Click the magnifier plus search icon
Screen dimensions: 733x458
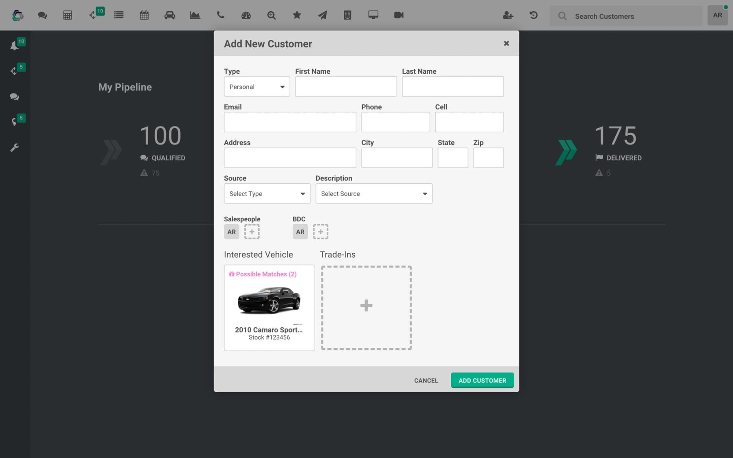(272, 15)
